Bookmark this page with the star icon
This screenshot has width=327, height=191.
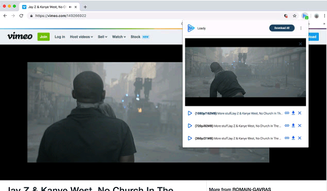click(294, 16)
